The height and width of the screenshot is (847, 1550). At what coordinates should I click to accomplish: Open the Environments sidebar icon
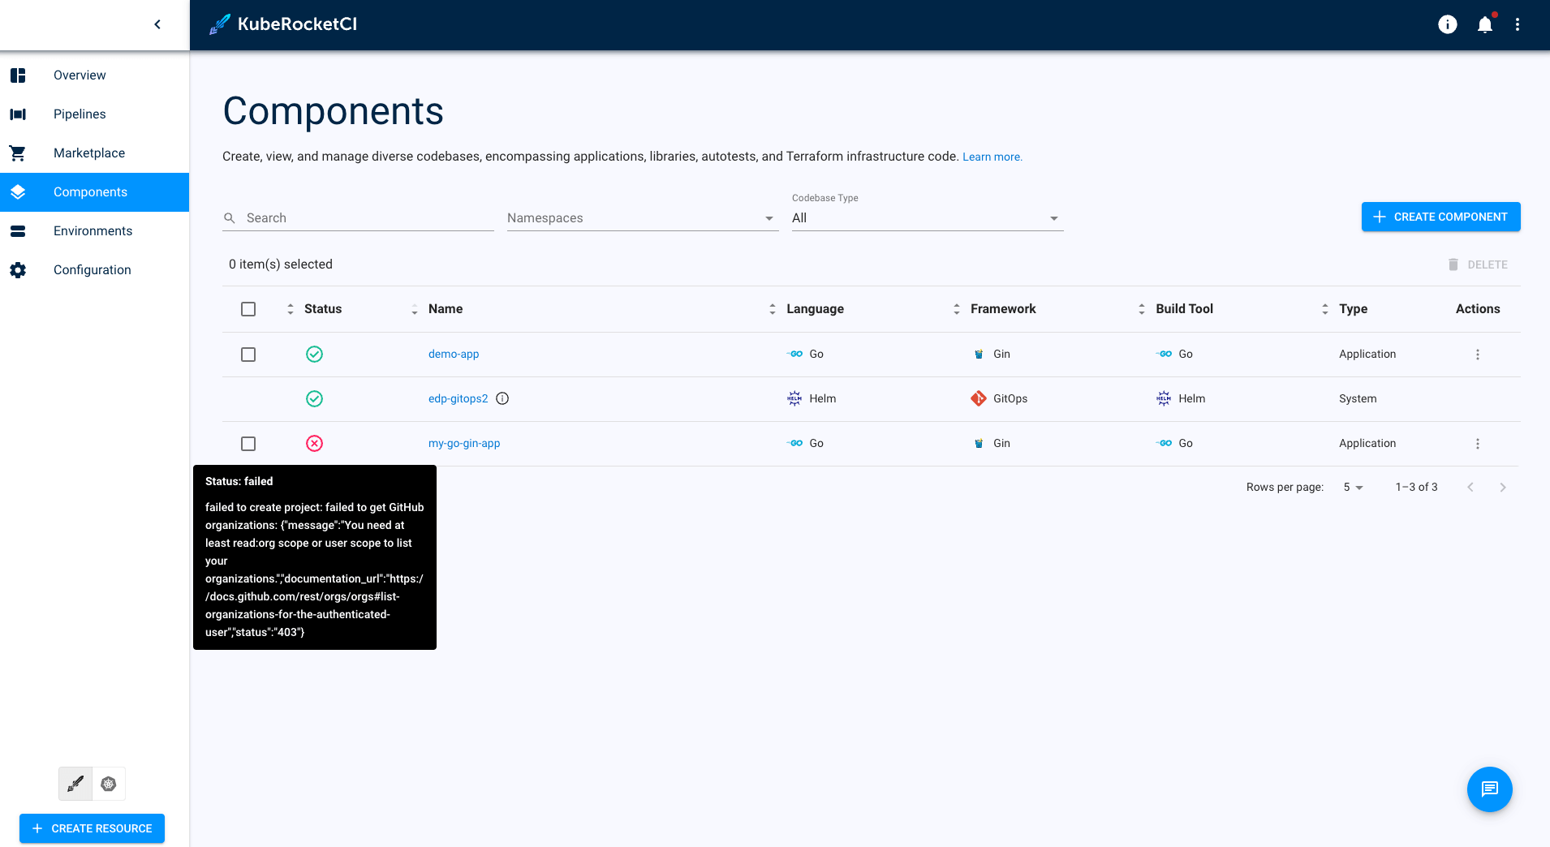point(18,230)
